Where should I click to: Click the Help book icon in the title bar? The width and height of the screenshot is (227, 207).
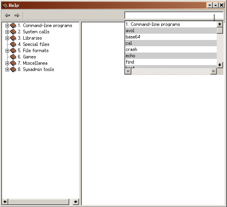point(5,5)
